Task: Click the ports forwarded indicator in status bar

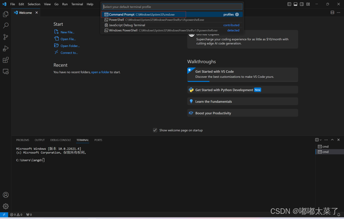Action: 29,215
